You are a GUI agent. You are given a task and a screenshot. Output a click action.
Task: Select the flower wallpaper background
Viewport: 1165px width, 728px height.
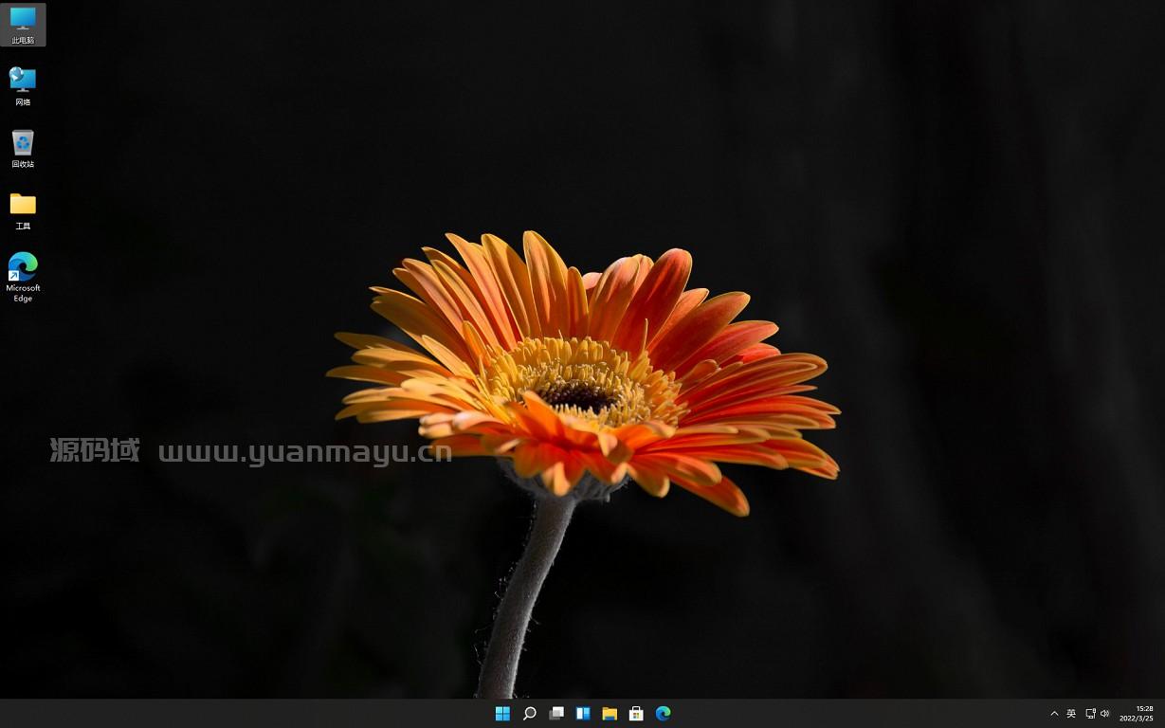[x=583, y=379]
